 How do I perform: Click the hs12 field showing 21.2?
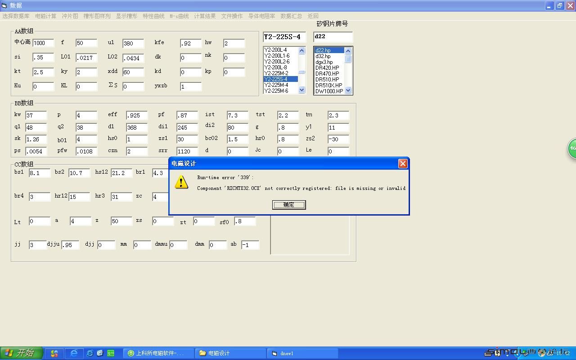coord(121,173)
